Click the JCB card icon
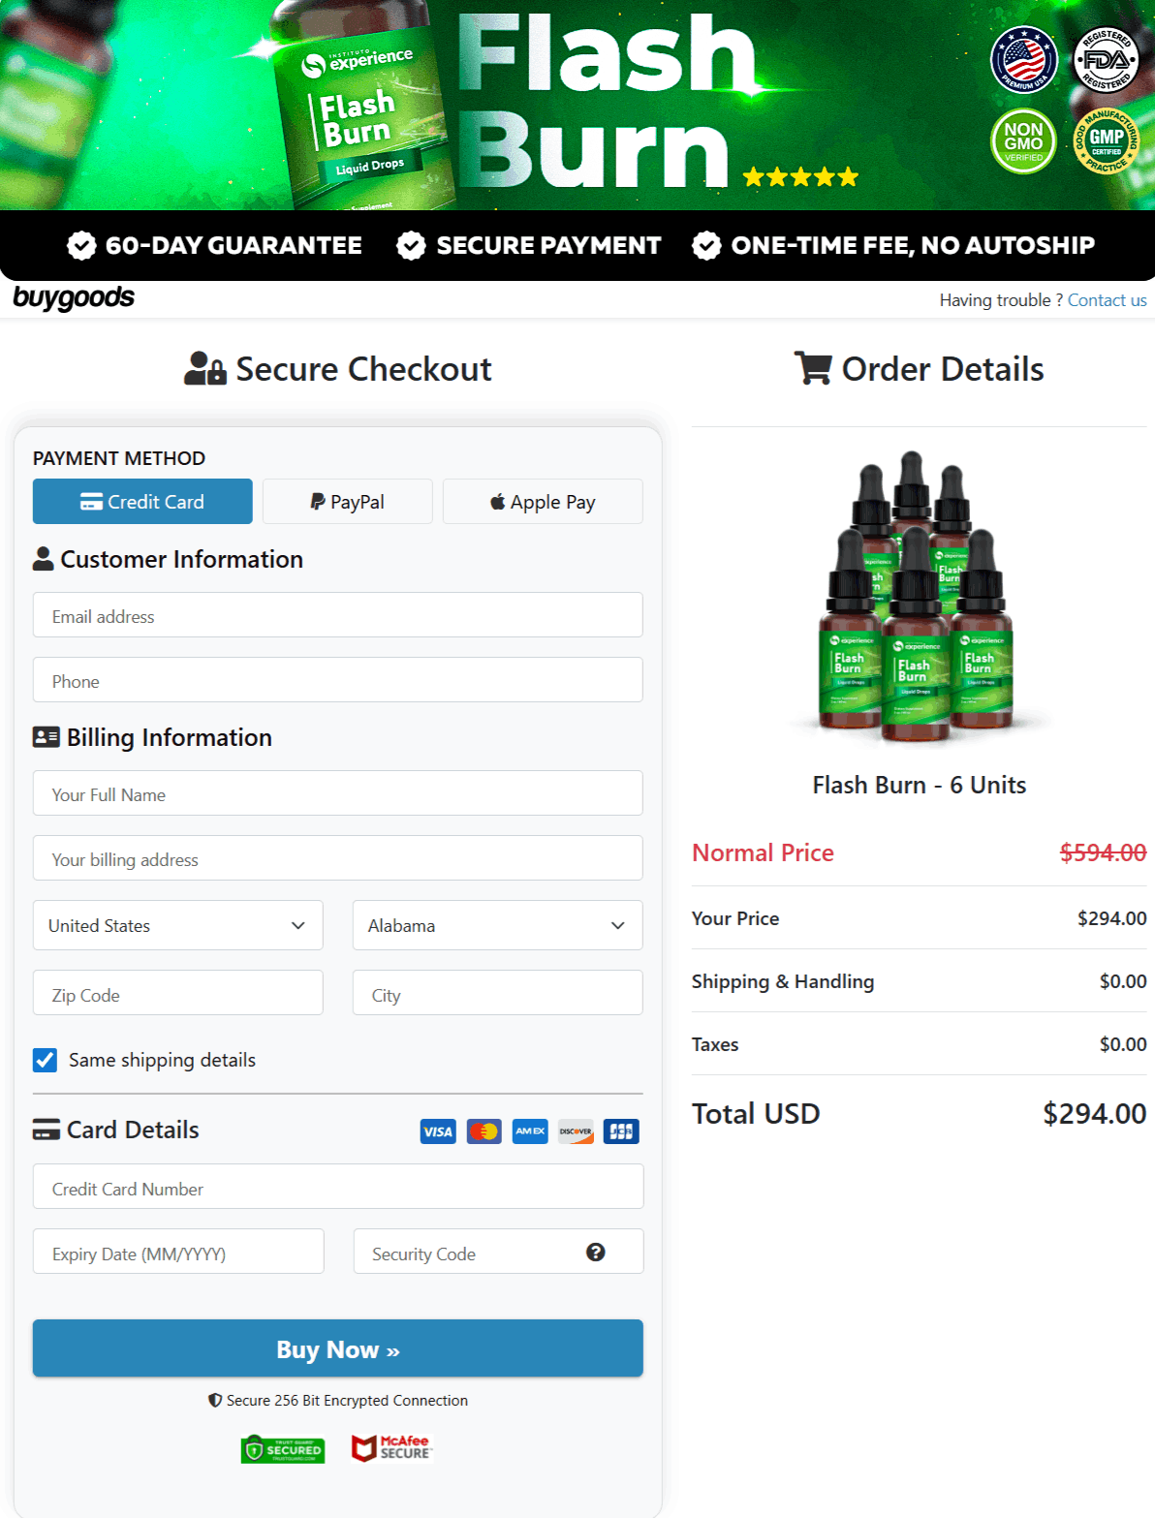This screenshot has width=1155, height=1518. 621,1131
